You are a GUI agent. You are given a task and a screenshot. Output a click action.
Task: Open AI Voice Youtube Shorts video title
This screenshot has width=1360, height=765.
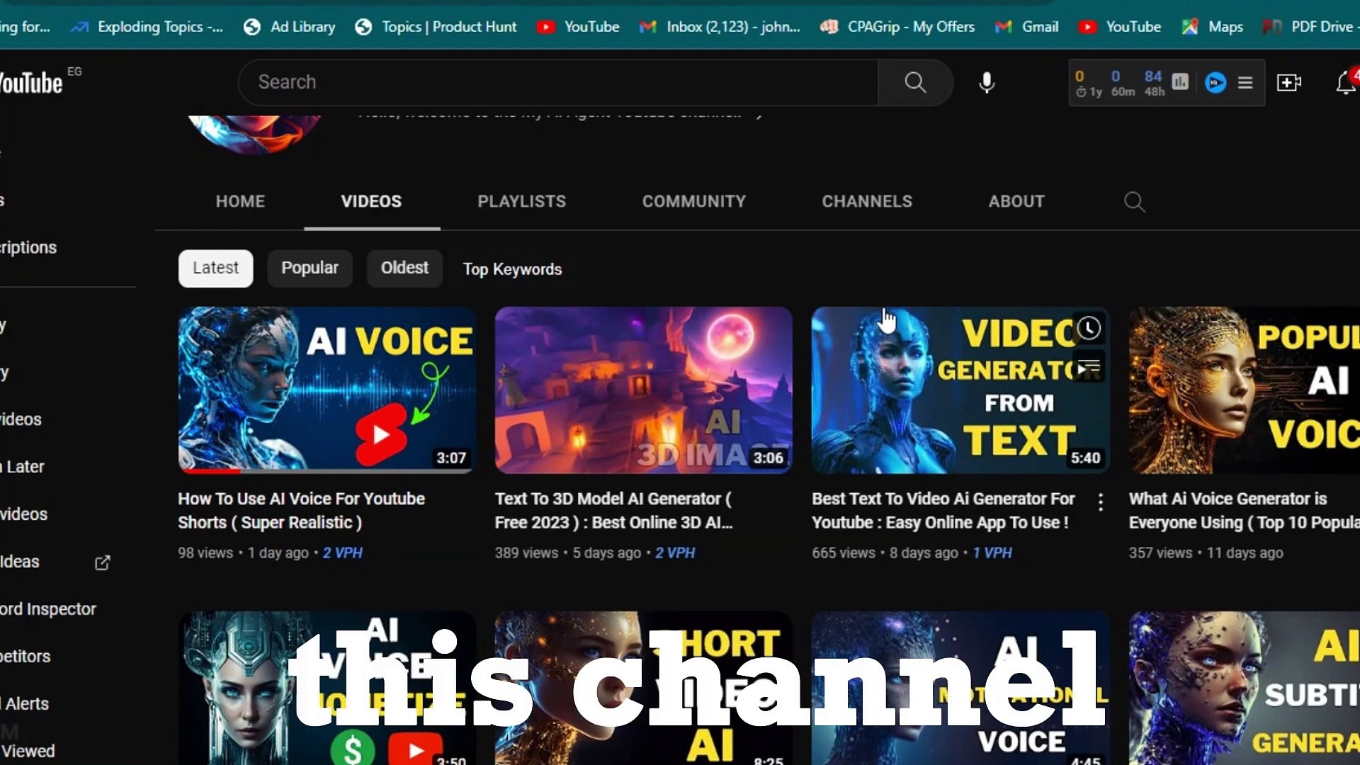(x=301, y=510)
